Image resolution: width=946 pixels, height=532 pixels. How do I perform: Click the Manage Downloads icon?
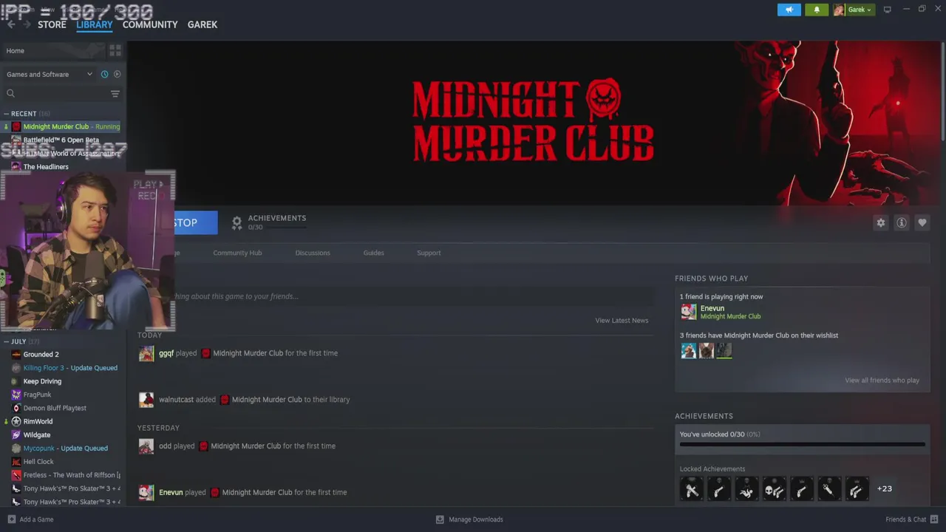440,519
